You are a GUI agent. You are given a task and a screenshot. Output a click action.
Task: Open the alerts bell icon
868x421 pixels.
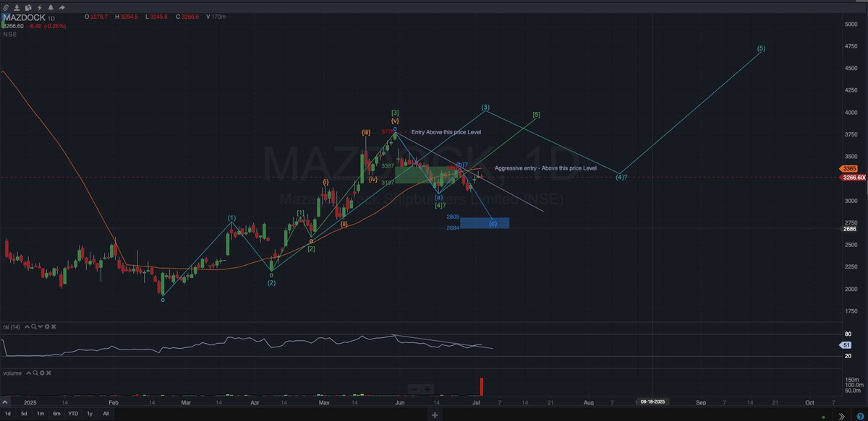[x=51, y=7]
